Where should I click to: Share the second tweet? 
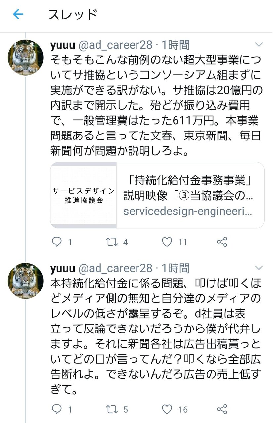(222, 409)
